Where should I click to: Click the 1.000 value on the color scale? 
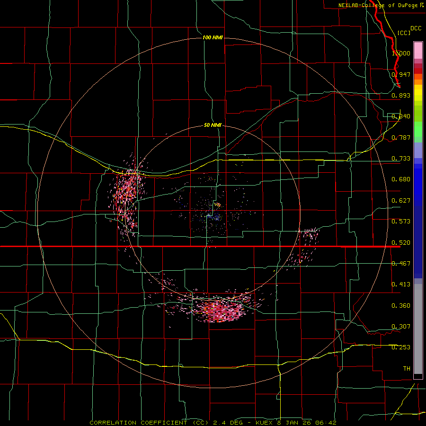[x=401, y=53]
